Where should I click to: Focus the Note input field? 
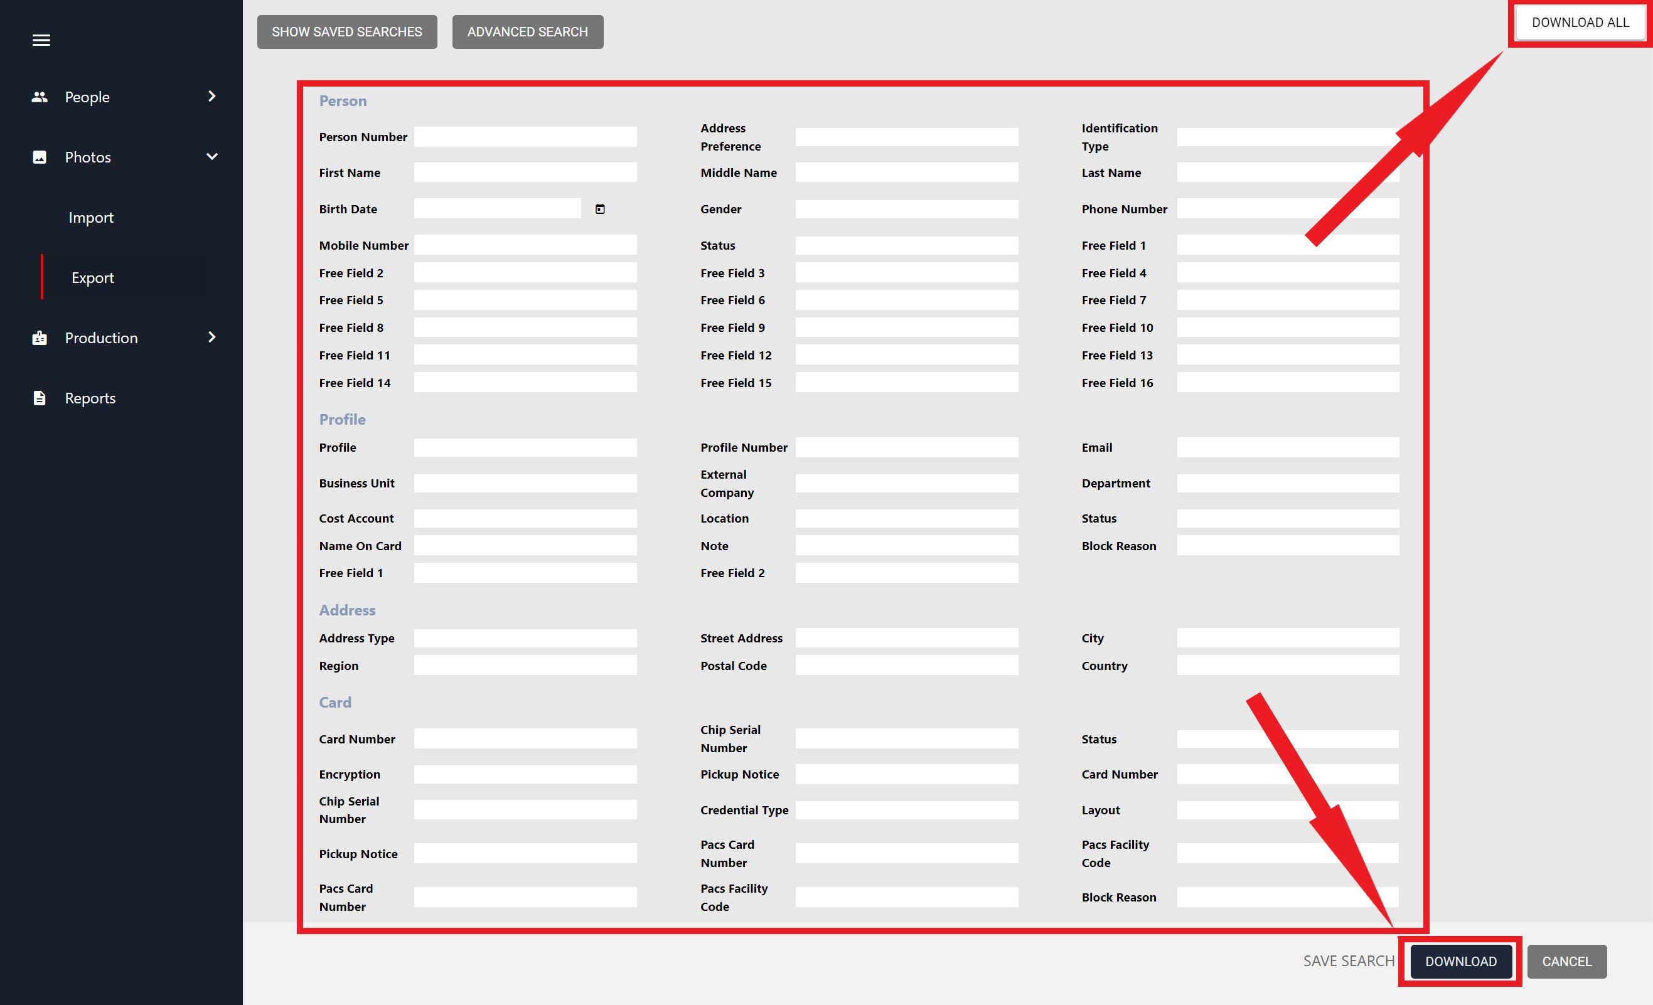[x=906, y=545]
